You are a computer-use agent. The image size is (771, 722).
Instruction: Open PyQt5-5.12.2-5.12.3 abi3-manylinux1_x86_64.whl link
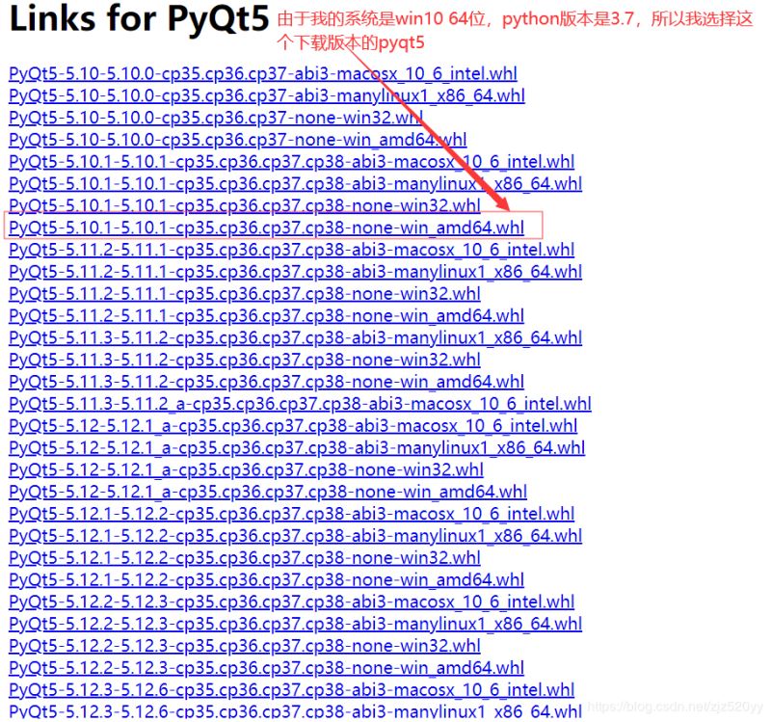pos(296,624)
